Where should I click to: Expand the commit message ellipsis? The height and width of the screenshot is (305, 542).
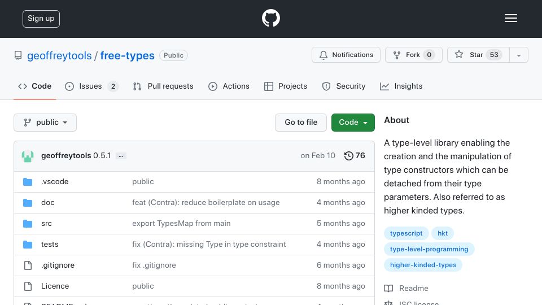click(121, 156)
